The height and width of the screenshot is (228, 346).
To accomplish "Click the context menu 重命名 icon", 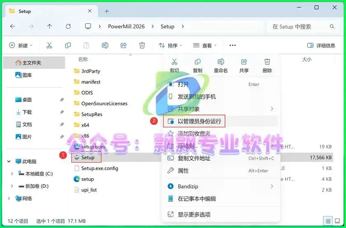I will pos(221,62).
